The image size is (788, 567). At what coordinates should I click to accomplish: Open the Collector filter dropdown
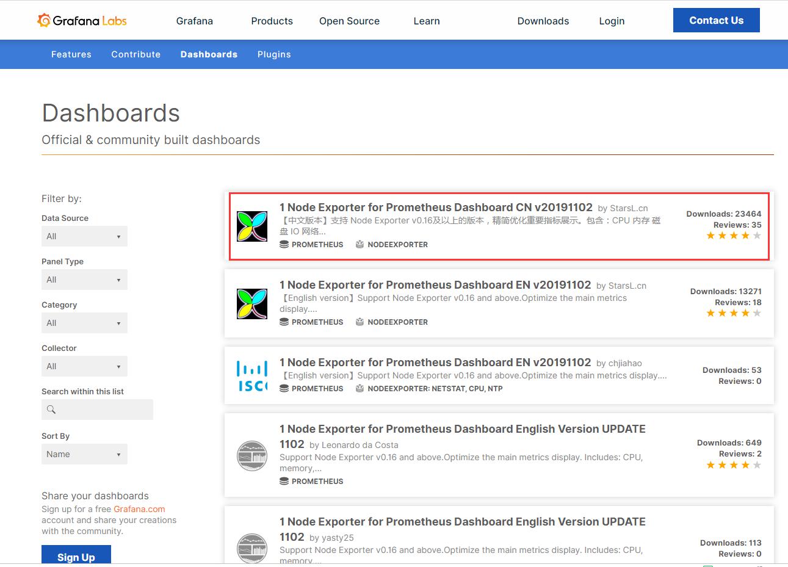tap(84, 366)
